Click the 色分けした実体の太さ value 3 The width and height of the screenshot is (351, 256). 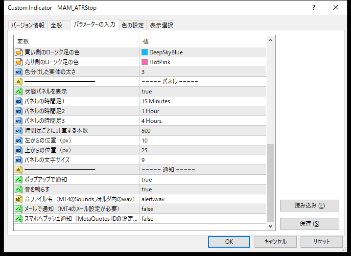point(203,72)
